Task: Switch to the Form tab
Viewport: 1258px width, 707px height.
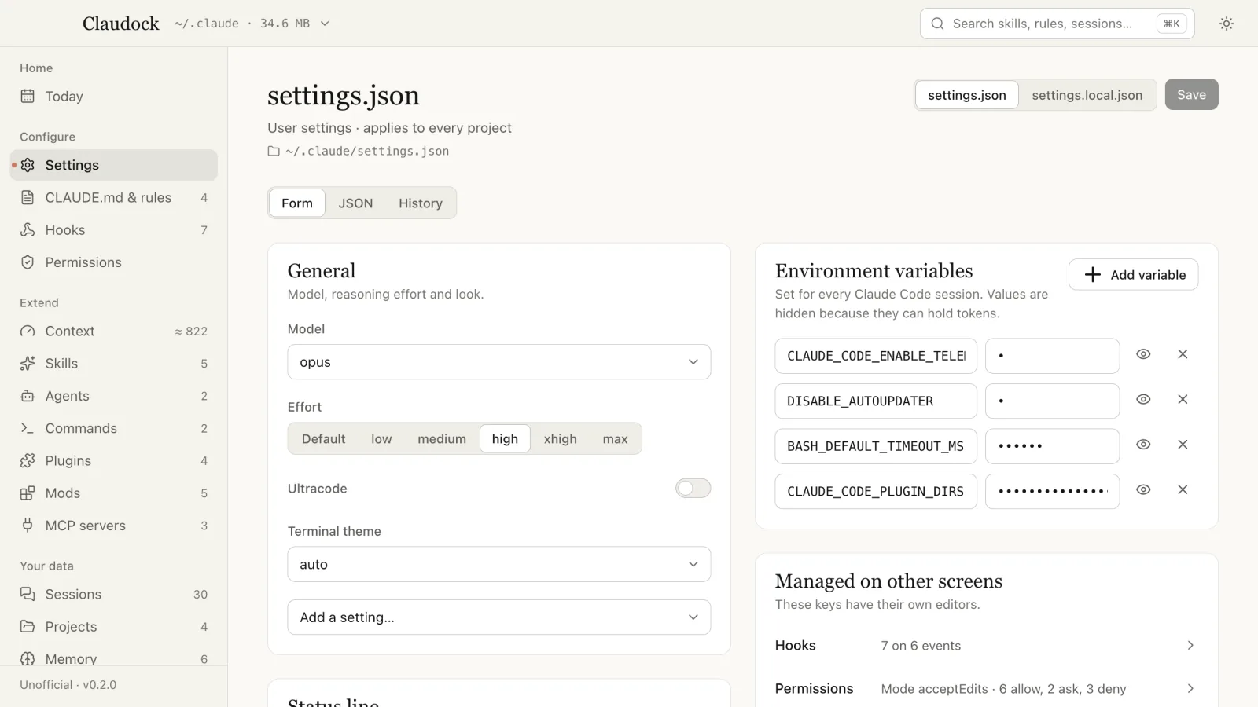Action: tap(297, 203)
